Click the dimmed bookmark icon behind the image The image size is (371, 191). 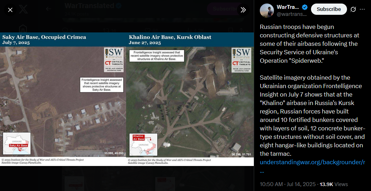point(230,30)
